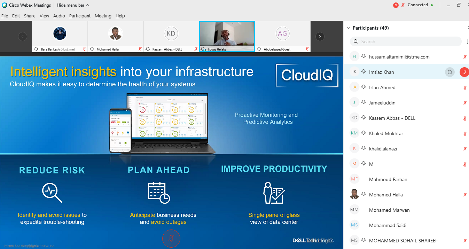Click hussam.altamimi's H avatar
469x249 pixels.
(x=354, y=56)
